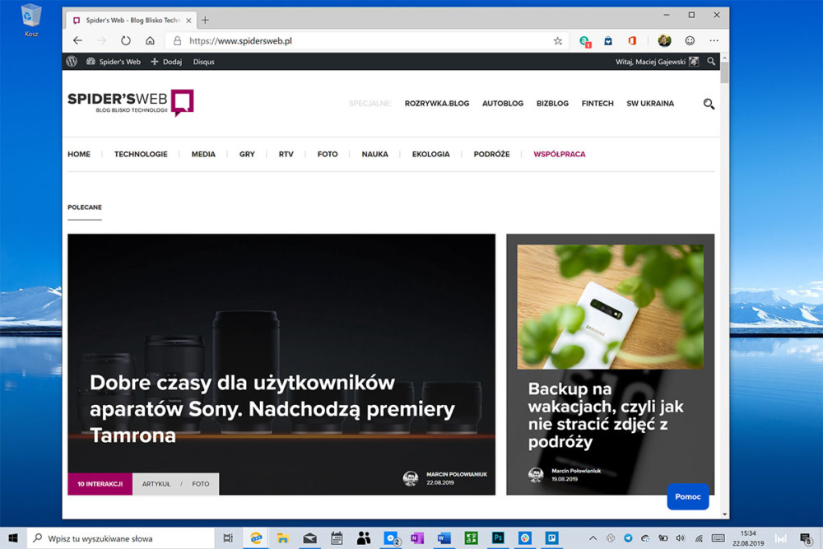Open the Spider's Web admin bar item
Image resolution: width=823 pixels, height=549 pixels.
pos(114,62)
